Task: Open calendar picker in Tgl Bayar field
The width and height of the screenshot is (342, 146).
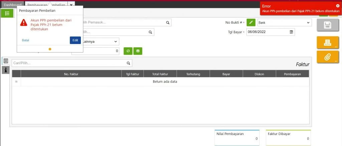Action: tap(291, 32)
